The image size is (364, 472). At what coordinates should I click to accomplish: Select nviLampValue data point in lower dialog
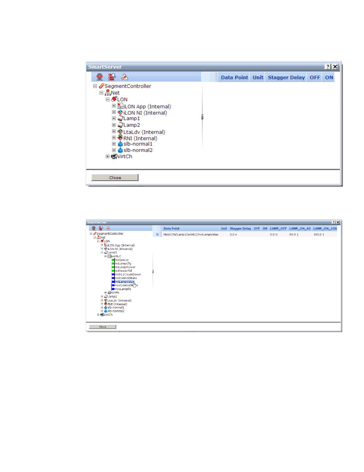[x=125, y=282]
